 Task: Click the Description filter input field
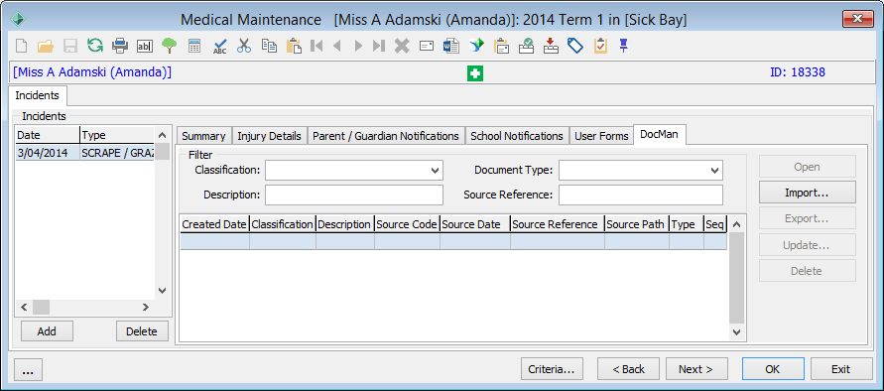tap(354, 195)
